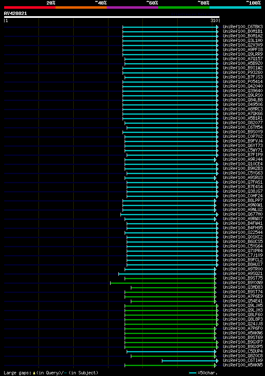
Task: Select UniRef100_Q24JJ8 entry
Action: [x=243, y=324]
